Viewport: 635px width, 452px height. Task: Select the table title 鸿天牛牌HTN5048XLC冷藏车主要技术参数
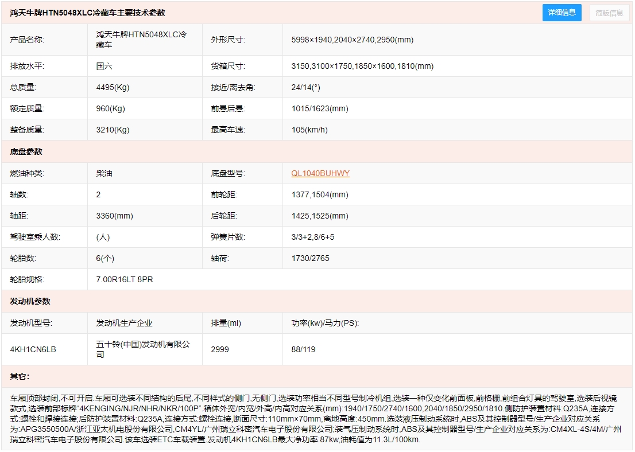(x=87, y=13)
